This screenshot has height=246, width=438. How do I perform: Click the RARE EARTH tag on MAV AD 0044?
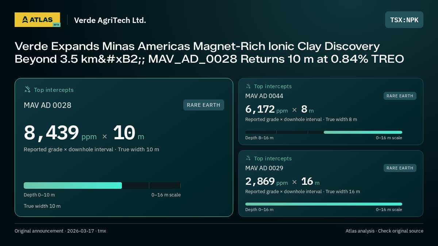(x=400, y=96)
